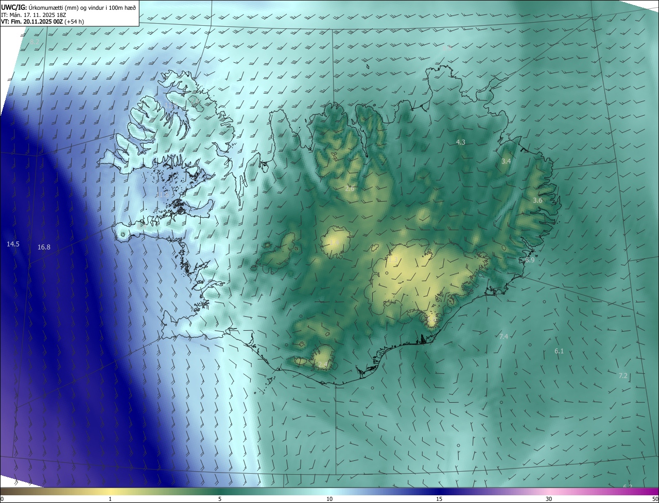This screenshot has height=503, width=659.
Task: Click the colorbar tick label 30
Action: point(549,499)
